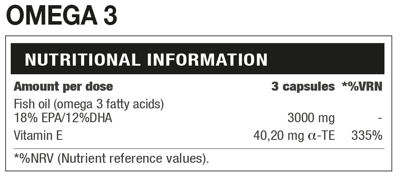
Task: Select the 40,20 mg amount
Action: 280,136
